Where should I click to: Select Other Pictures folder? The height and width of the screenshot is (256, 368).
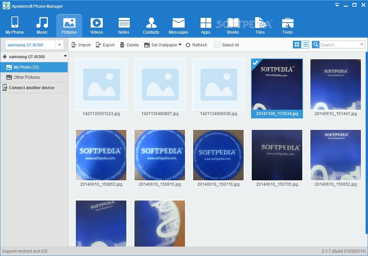[x=34, y=77]
